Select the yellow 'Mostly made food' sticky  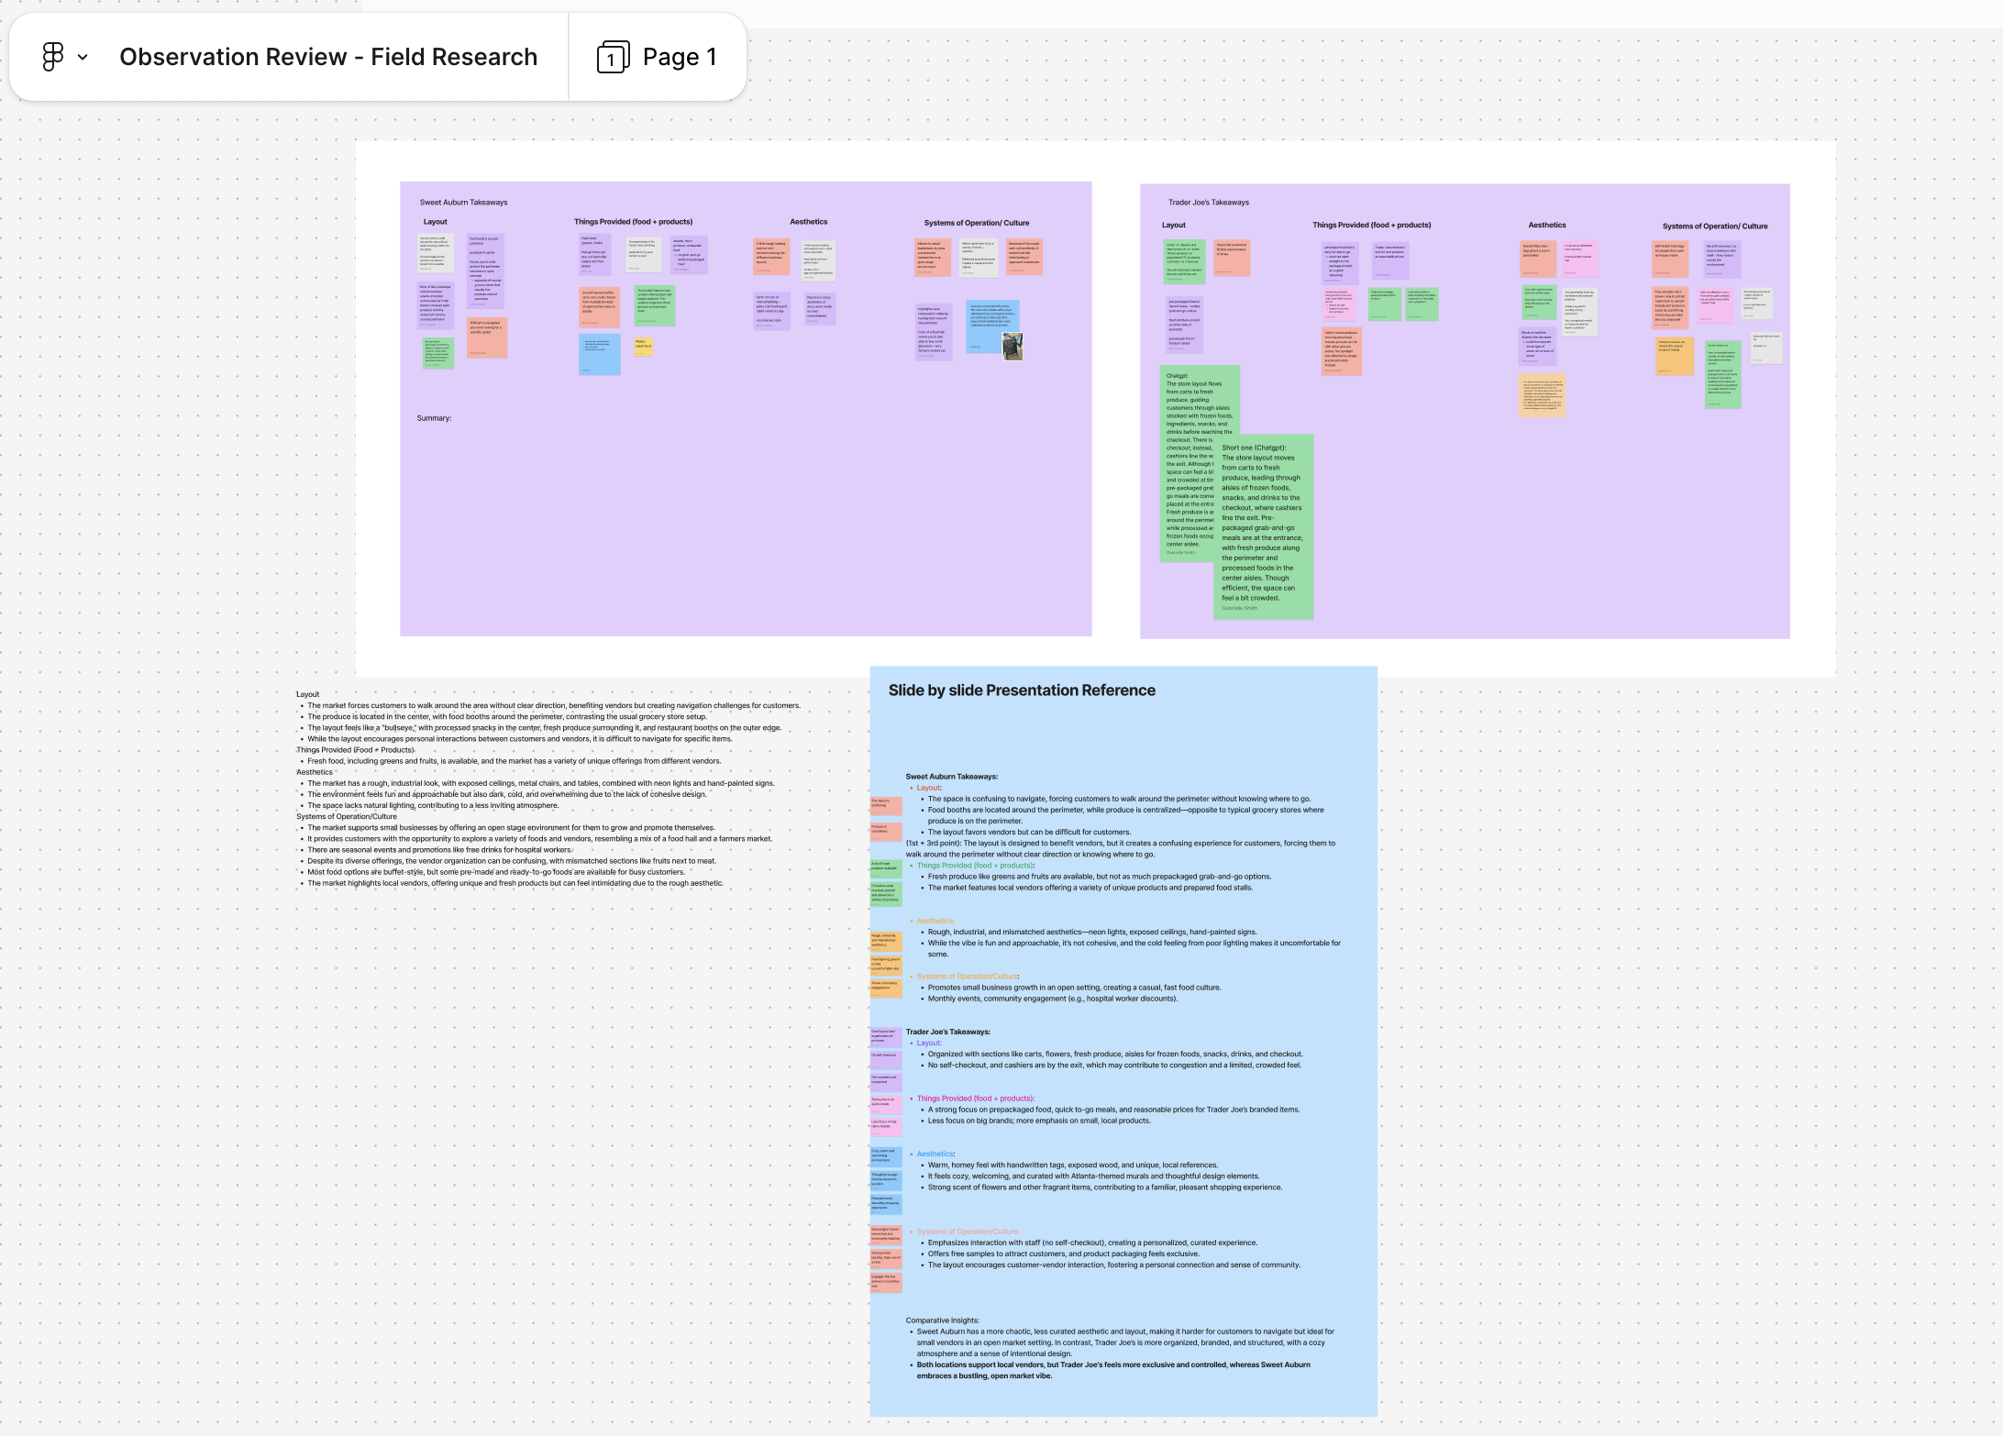coord(643,345)
